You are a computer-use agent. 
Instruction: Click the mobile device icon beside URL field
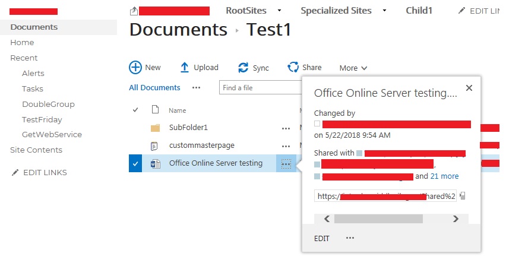[x=463, y=196]
